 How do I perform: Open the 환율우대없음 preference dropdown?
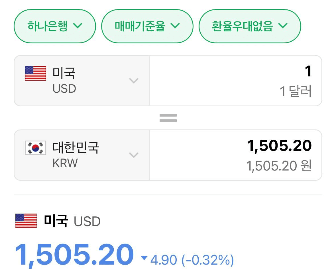[x=250, y=26]
